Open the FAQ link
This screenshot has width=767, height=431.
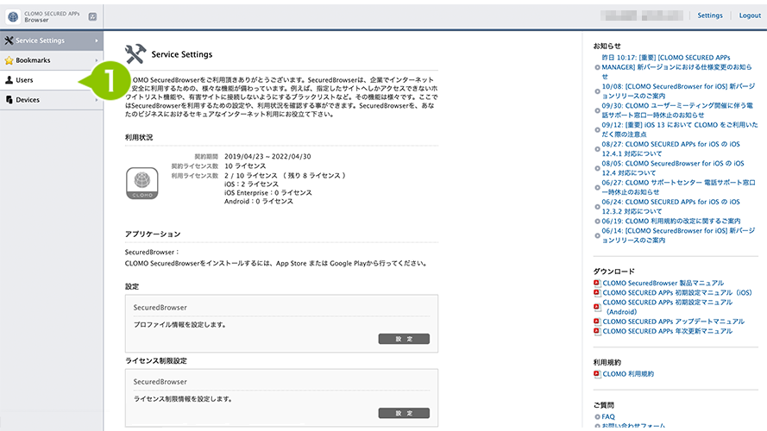tap(608, 417)
